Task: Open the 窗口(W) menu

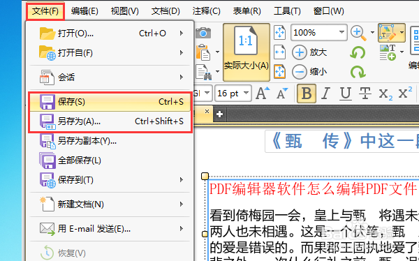Action: pyautogui.click(x=328, y=11)
